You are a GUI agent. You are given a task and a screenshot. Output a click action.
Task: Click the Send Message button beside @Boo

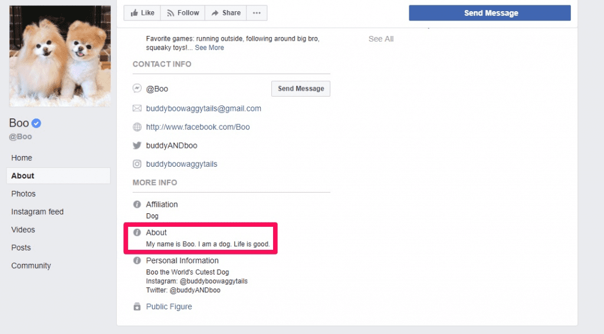tap(300, 88)
